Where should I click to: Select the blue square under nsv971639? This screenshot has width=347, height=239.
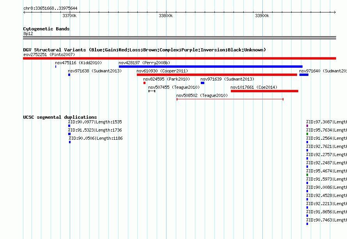[202, 83]
